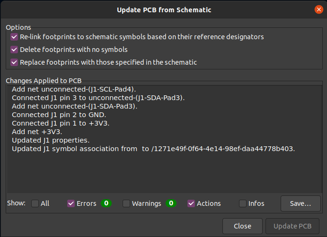Uncheck Delete footprints with no symbols
The width and height of the screenshot is (327, 237).
(14, 50)
